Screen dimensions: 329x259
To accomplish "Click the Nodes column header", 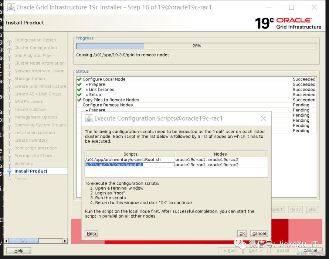I will pos(220,154).
